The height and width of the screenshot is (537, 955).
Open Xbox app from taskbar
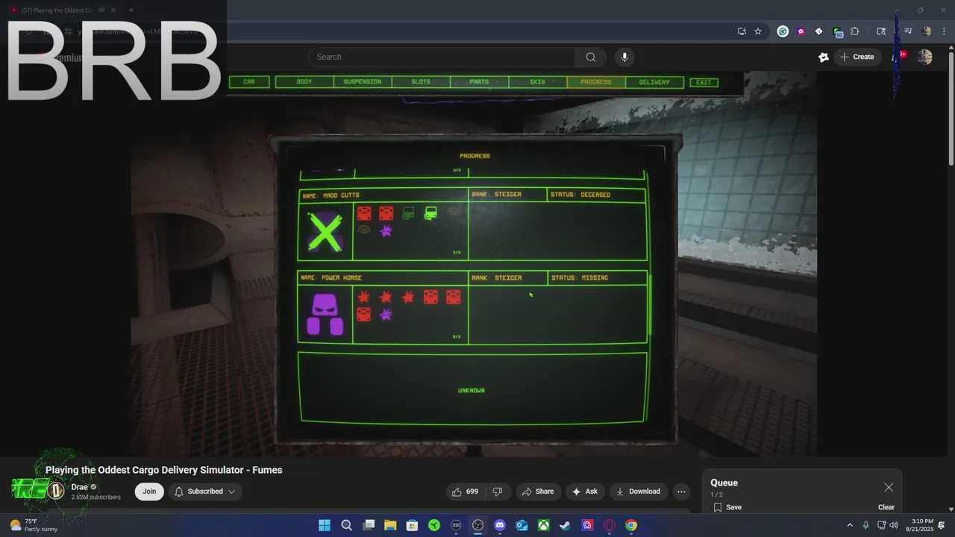click(x=544, y=525)
